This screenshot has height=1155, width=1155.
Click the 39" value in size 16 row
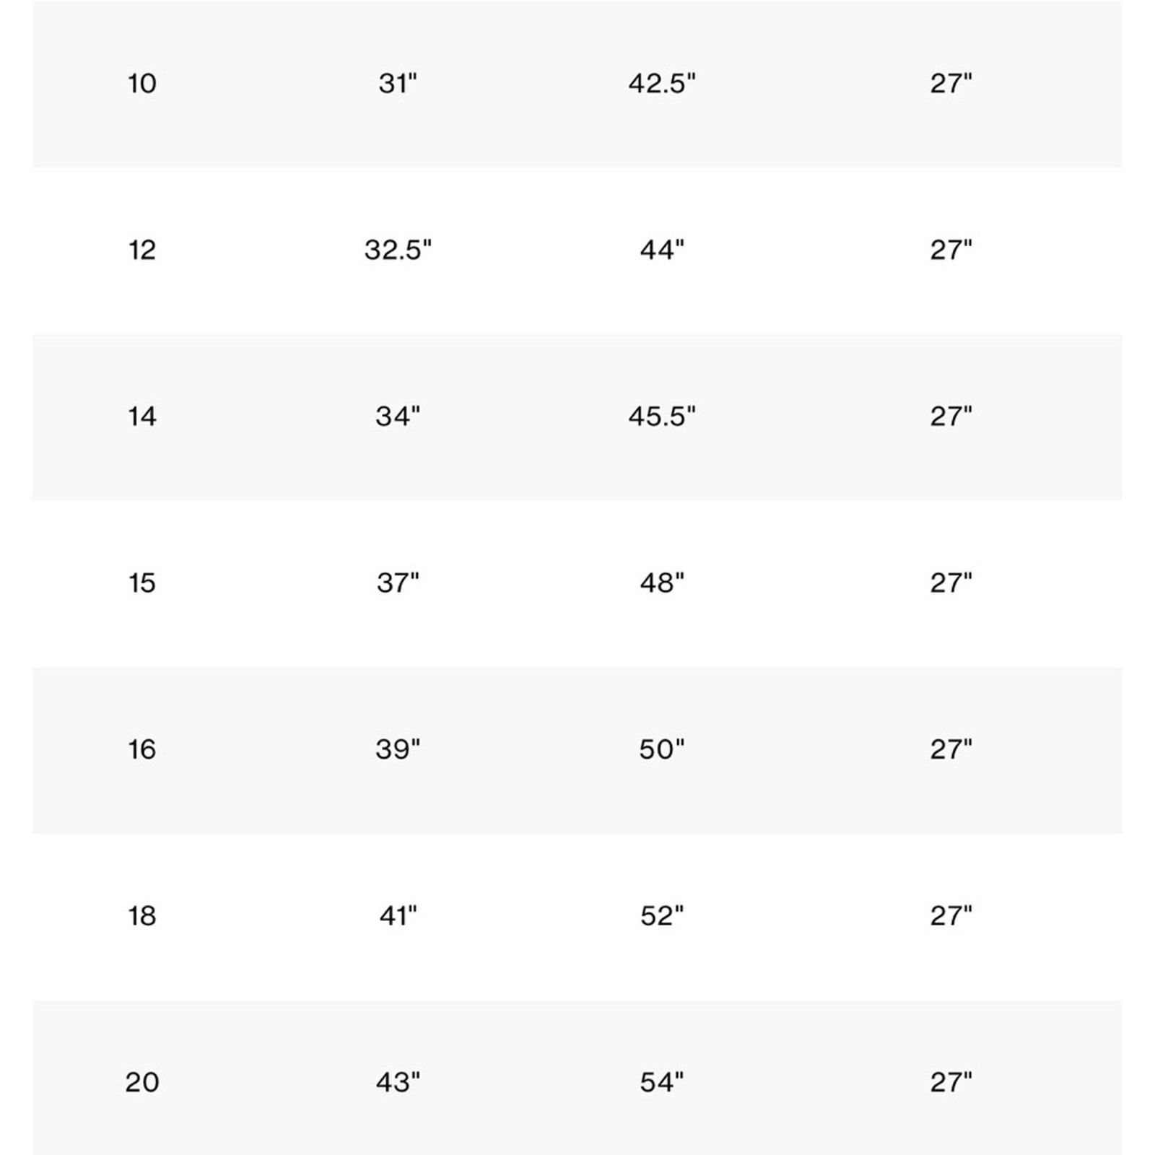(398, 750)
